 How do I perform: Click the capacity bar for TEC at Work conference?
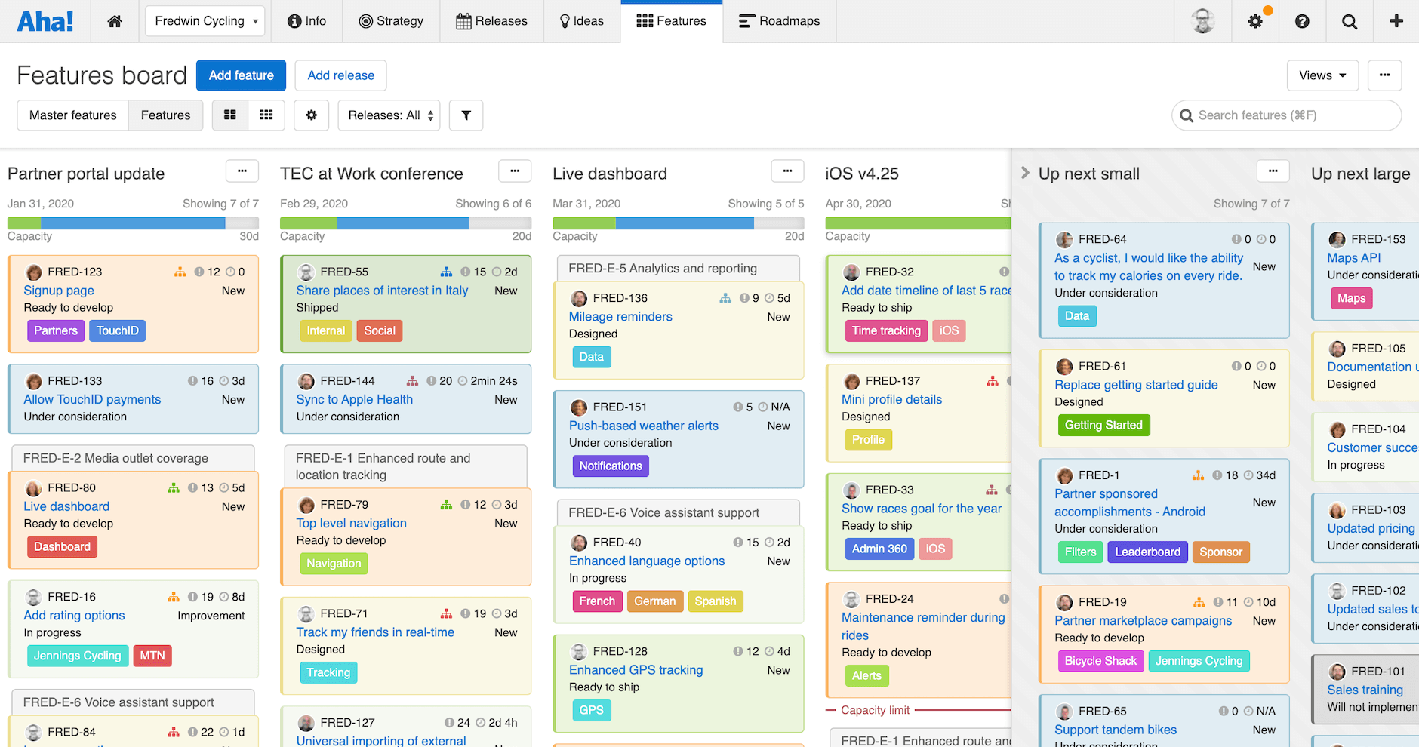click(405, 223)
